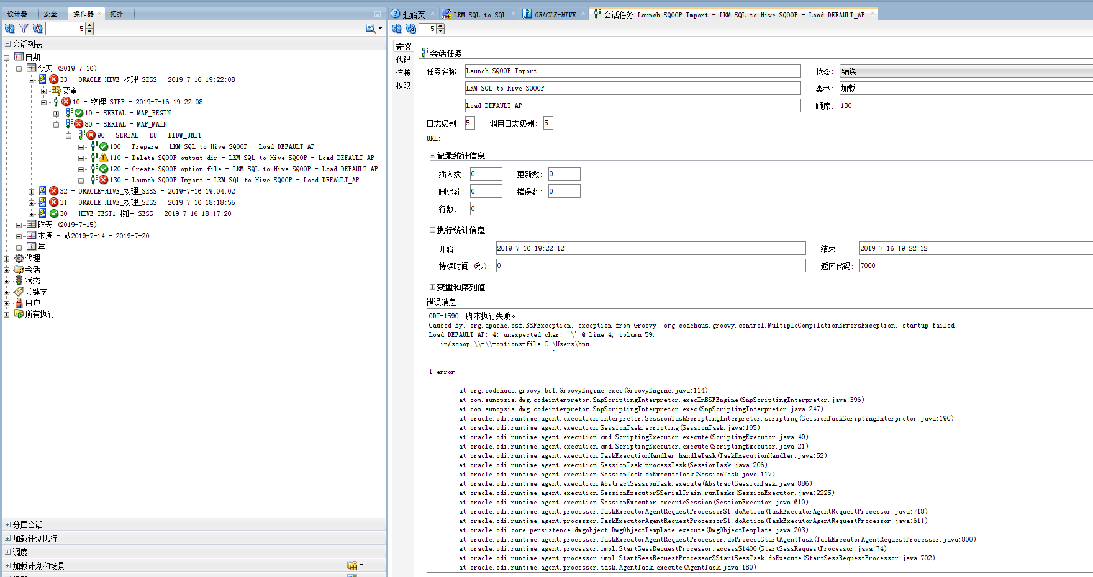Expand the 昨天 (2019-7-15) node
This screenshot has width=1093, height=577.
[19, 225]
